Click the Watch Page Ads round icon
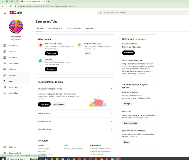This screenshot has width=189, height=160. click(40, 45)
